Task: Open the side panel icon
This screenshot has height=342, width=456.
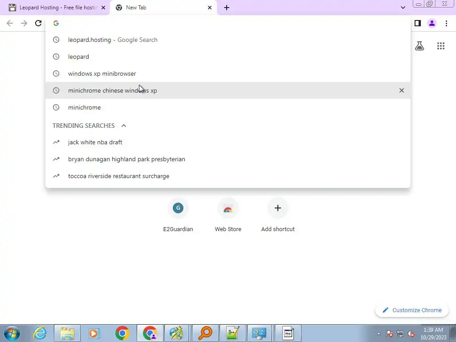Action: coord(418,23)
